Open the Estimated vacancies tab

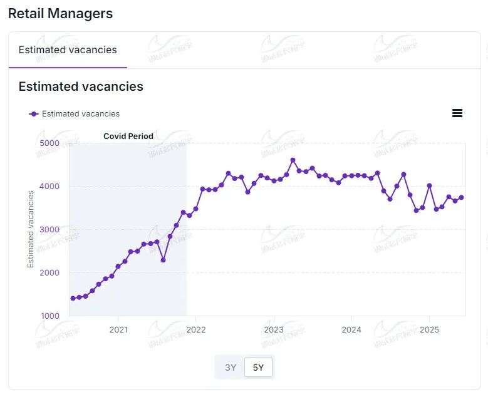tap(68, 50)
